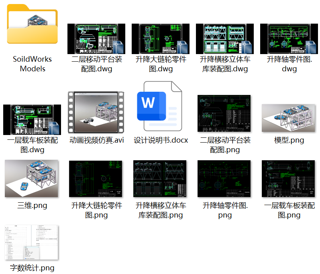This screenshot has height=274, width=320.
Task: Click the file name '设计说明书.docx'
Action: 161,140
